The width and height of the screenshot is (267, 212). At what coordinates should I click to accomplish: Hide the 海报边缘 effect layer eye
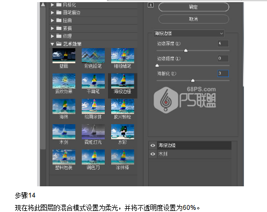point(153,146)
